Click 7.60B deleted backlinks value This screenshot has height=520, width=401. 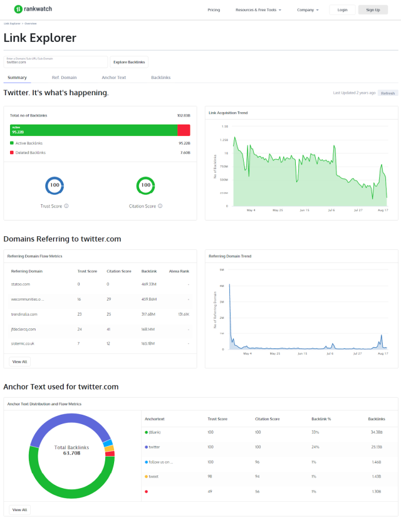click(185, 152)
